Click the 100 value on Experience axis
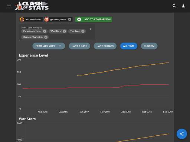Screen dimensions: 190x142 click(19, 84)
